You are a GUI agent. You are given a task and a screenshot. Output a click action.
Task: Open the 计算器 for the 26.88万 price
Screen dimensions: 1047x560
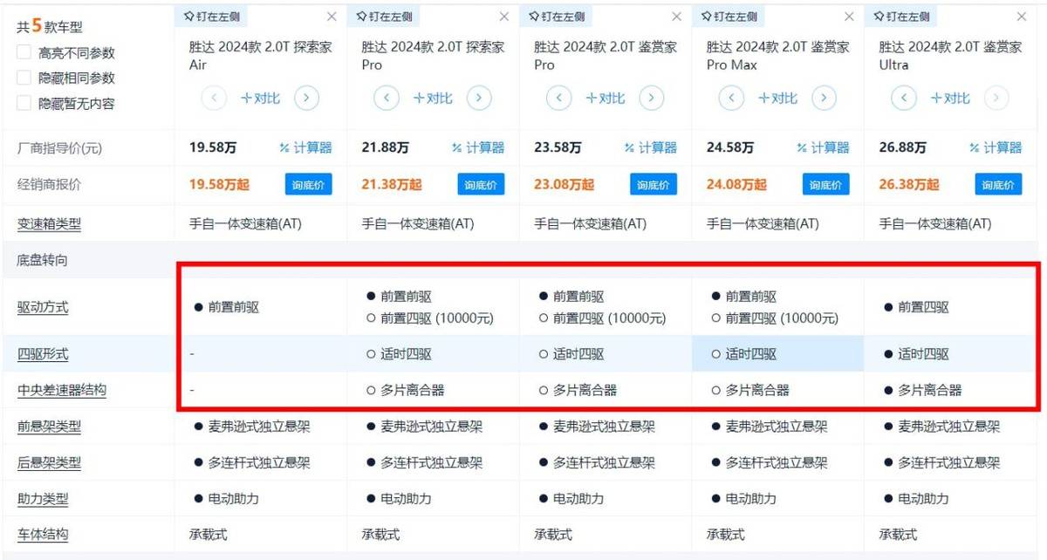point(996,148)
